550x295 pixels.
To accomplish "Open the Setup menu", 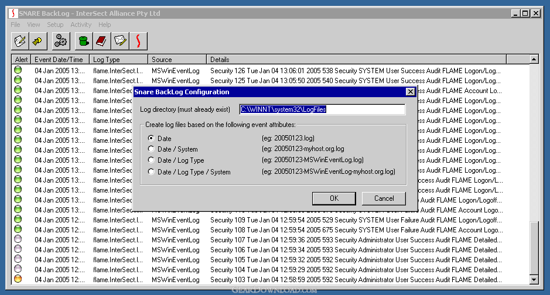I will (55, 25).
